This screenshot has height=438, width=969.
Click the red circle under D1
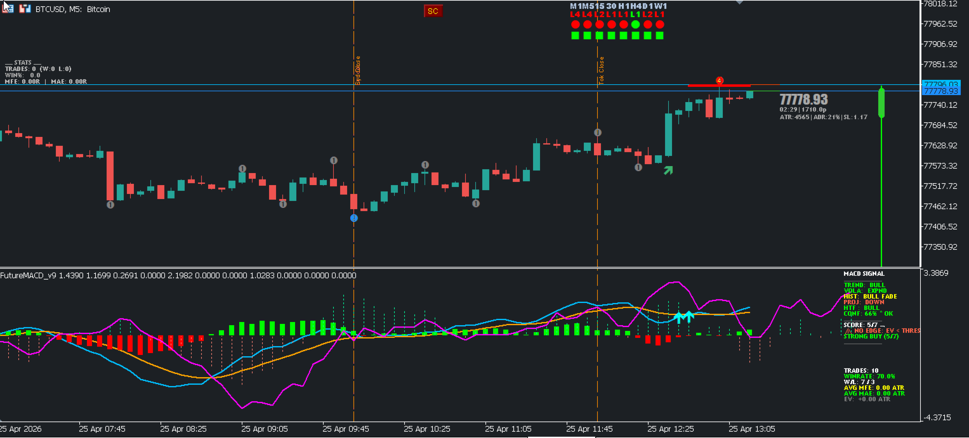click(647, 24)
